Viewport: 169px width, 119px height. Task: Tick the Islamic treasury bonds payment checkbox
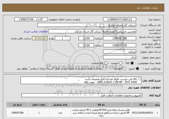click(104, 69)
